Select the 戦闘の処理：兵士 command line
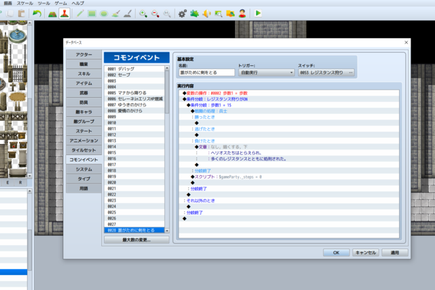This screenshot has height=290, width=435. (289, 111)
